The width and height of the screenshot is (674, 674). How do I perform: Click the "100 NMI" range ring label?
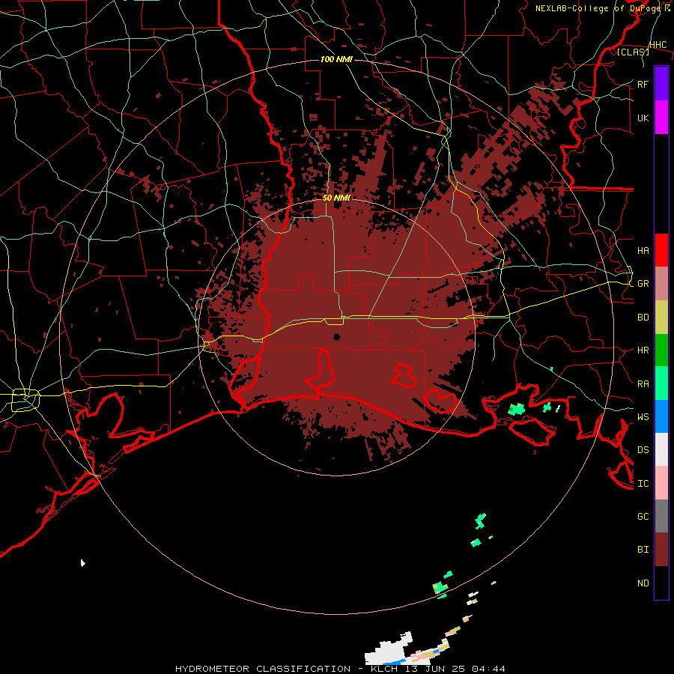tap(336, 59)
